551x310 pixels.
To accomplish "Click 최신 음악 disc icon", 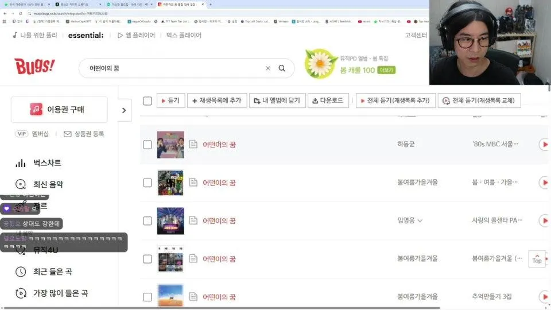I will (x=21, y=184).
